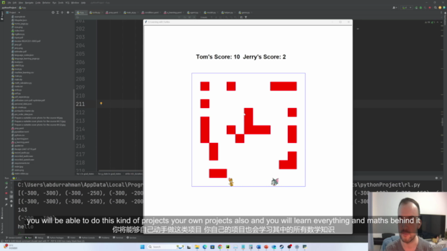Open the Help menu
Screen dimensions: 447x251
tap(83, 3)
